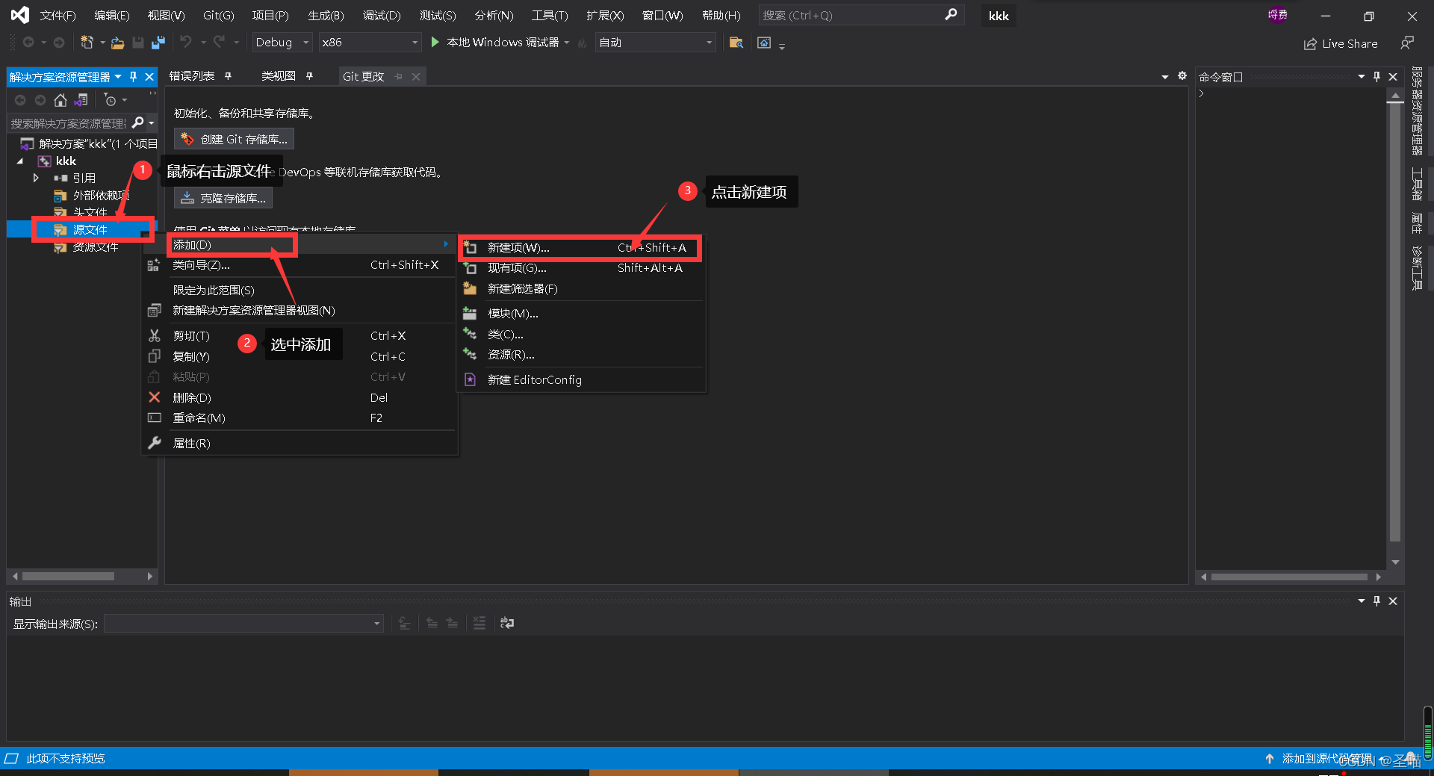Open the Git(G) menu
Image resolution: width=1434 pixels, height=776 pixels.
coord(218,16)
